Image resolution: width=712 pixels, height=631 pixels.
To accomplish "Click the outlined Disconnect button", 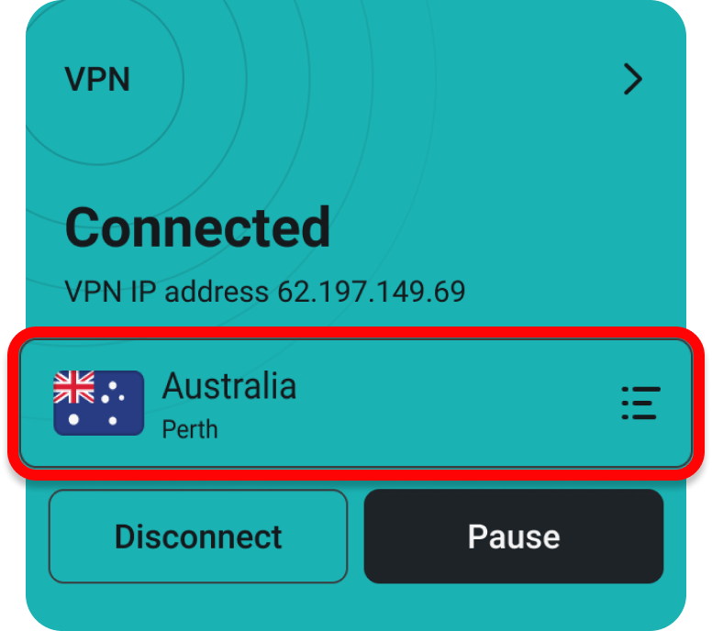I will 198,537.
